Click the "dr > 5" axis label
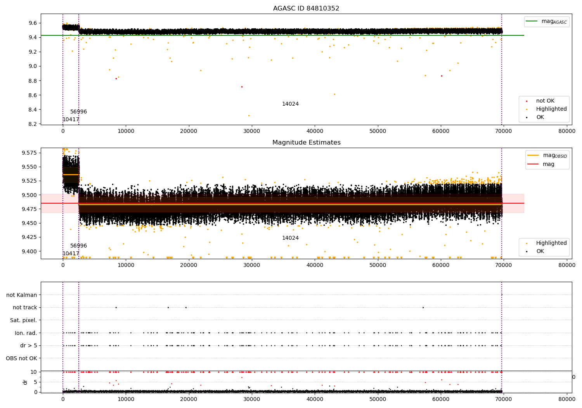This screenshot has width=582, height=408. point(28,346)
